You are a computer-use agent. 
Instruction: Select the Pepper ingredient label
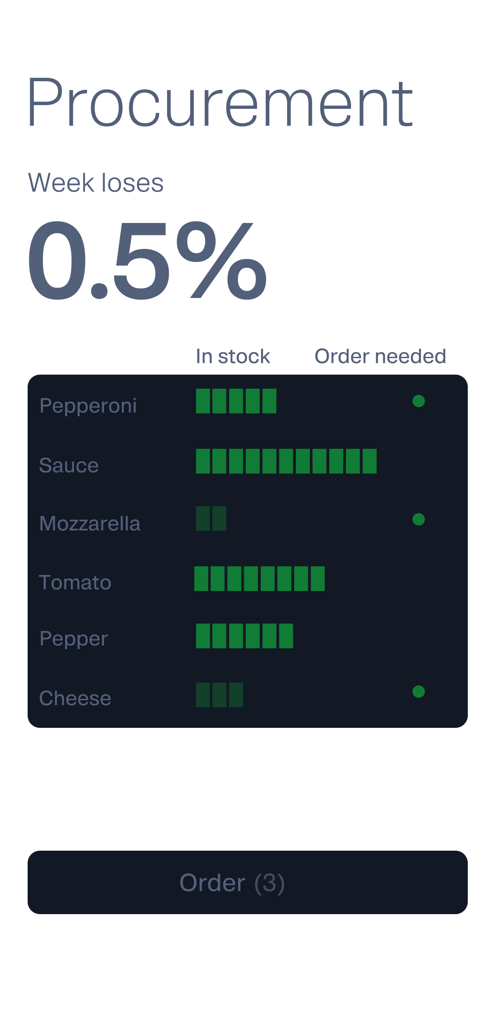tap(74, 639)
